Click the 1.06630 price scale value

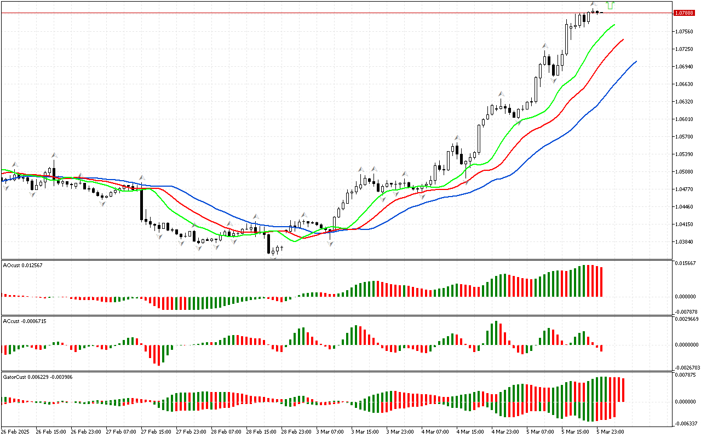tap(683, 84)
